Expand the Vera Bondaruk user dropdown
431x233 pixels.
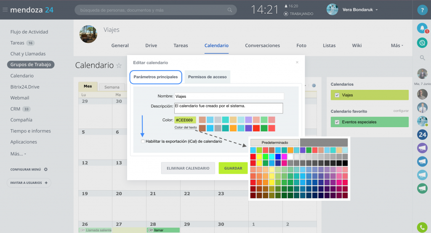[377, 10]
